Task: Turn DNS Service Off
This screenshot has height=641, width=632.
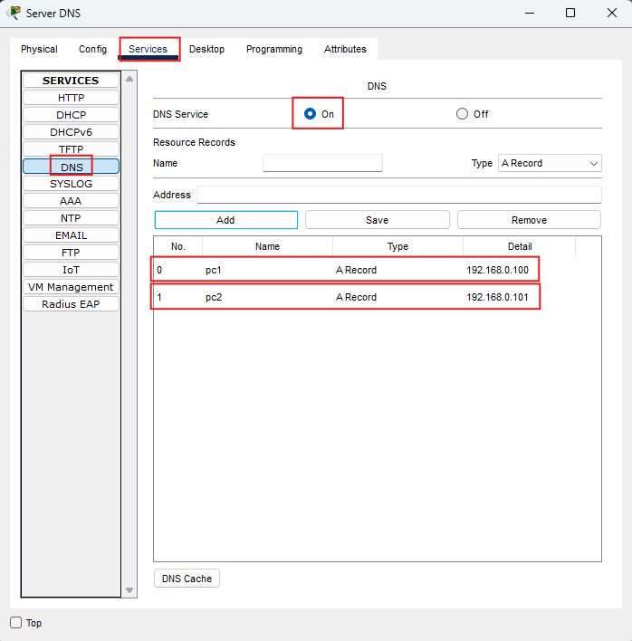Action: click(462, 114)
